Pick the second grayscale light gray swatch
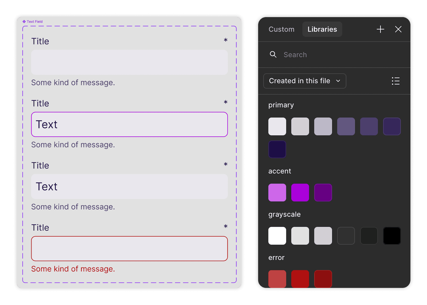Screen dimensions: 427x305 300,236
